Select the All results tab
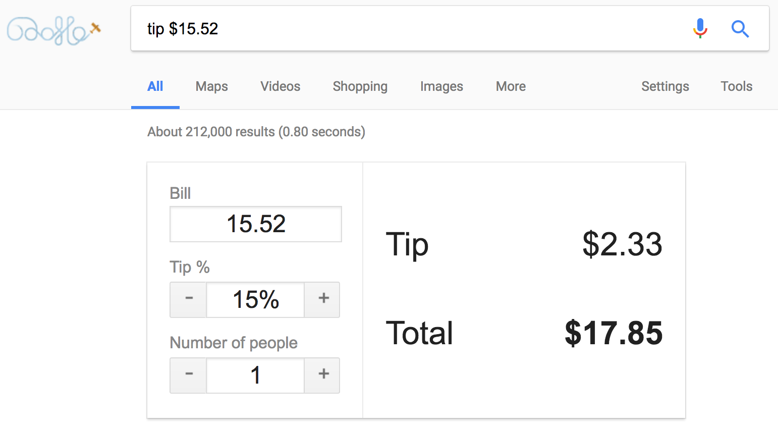Screen dimensions: 778x425 pyautogui.click(x=155, y=86)
